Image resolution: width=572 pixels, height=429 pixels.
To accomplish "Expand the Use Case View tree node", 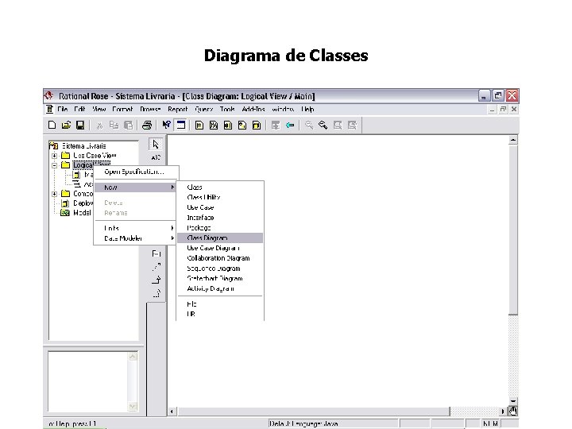I will click(54, 156).
